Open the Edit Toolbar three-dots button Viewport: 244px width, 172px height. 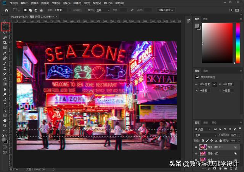tap(5, 131)
